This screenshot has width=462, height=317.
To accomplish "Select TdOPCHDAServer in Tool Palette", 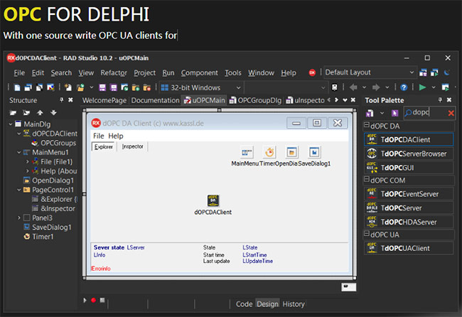I will 409,222.
